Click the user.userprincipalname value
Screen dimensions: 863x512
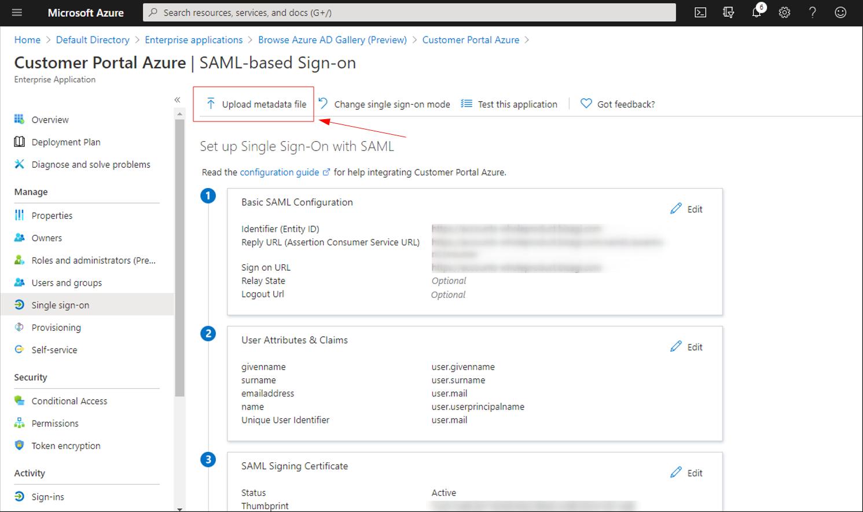(x=478, y=407)
